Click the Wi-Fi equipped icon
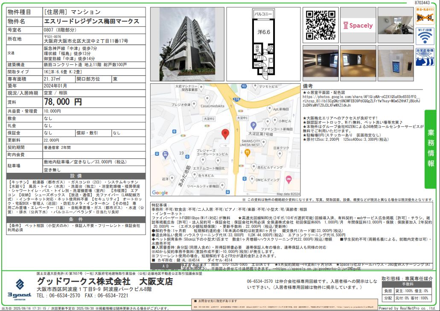The height and width of the screenshot is (311, 440). 425,36
